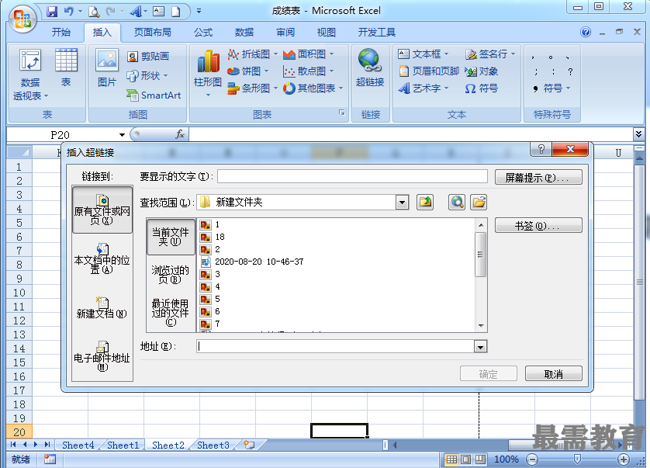Open the Name Box dropdown arrow
Screen dimensions: 650x468
(122, 135)
